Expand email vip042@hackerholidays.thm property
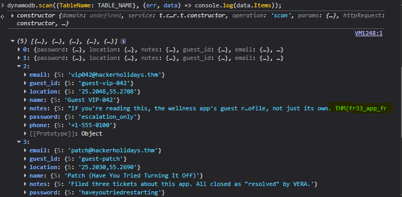The width and height of the screenshot is (402, 197). 25,75
